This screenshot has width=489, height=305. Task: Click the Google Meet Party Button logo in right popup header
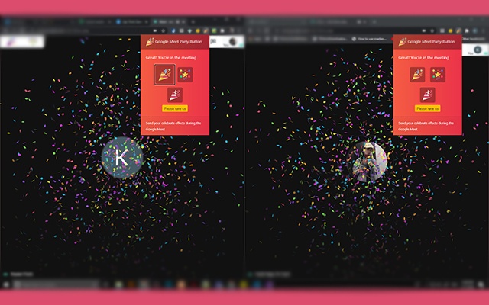pos(403,41)
